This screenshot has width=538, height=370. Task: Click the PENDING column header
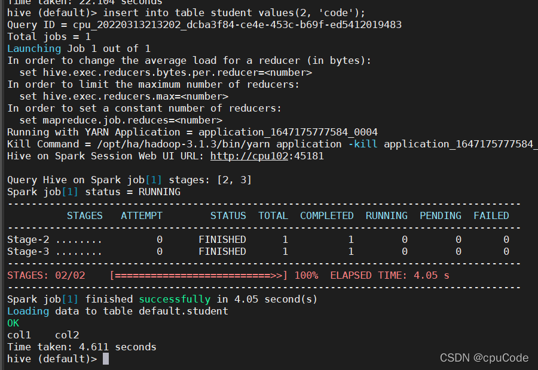pyautogui.click(x=441, y=216)
